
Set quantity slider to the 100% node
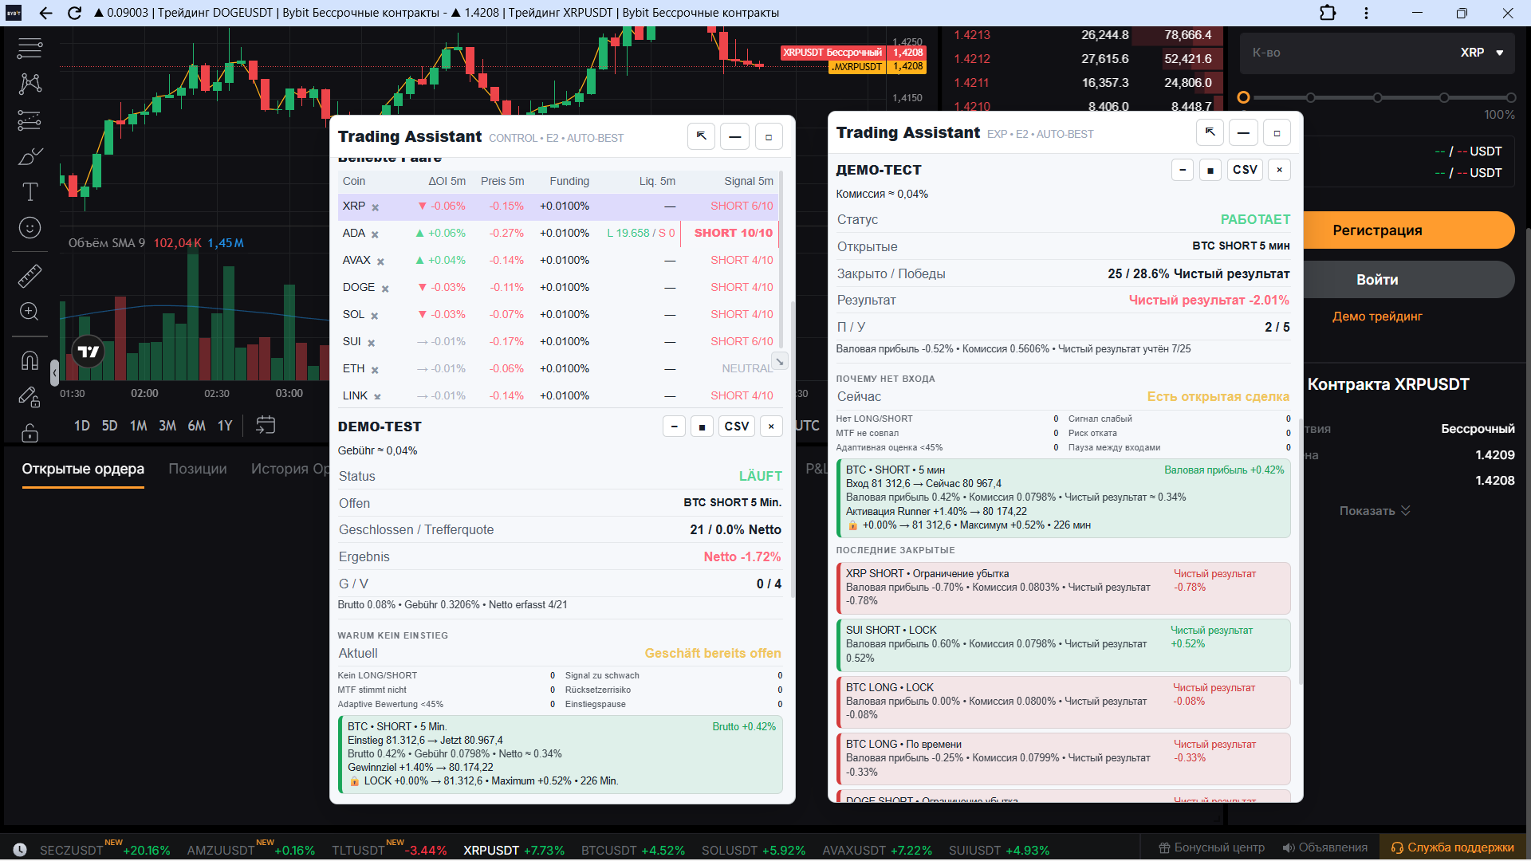pos(1511,97)
